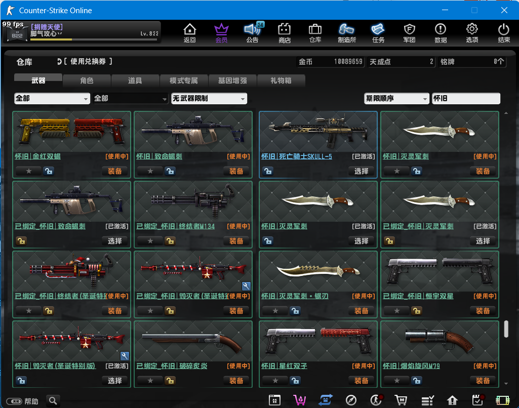Screen dimensions: 519x408
Task: Click the 使用兑换券 button
Action: pos(88,61)
